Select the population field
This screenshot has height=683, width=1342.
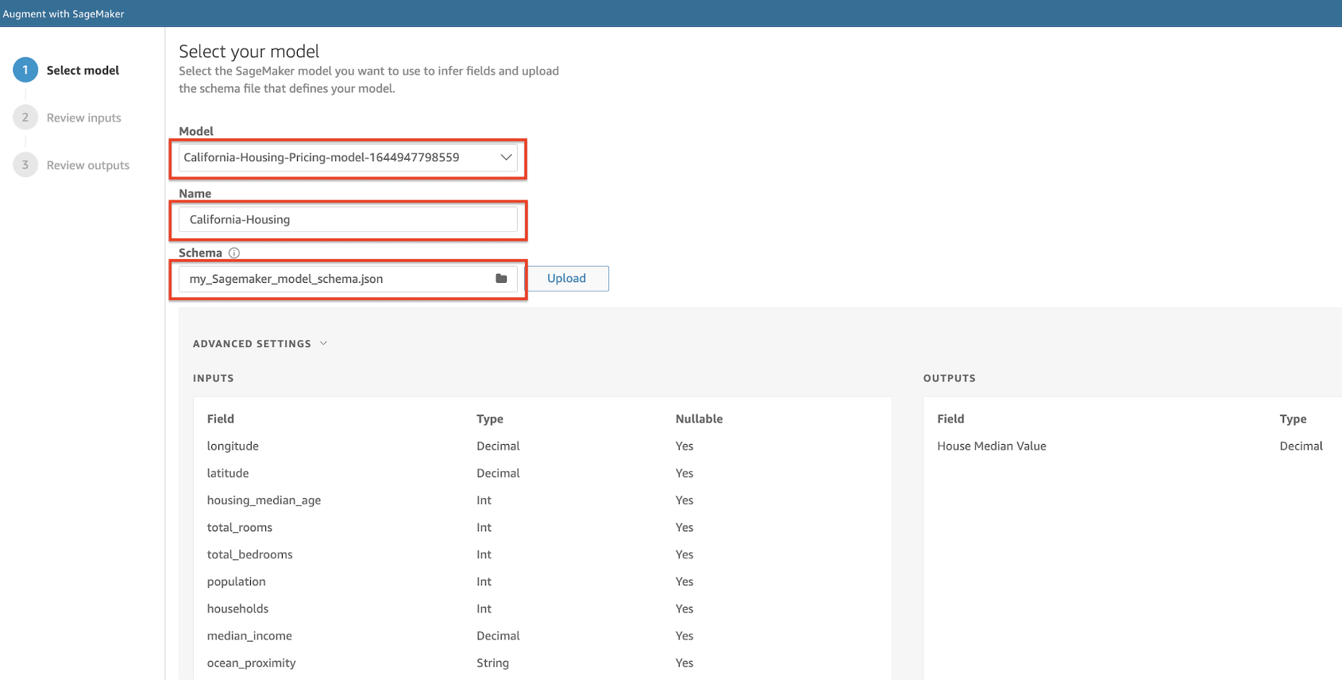237,582
